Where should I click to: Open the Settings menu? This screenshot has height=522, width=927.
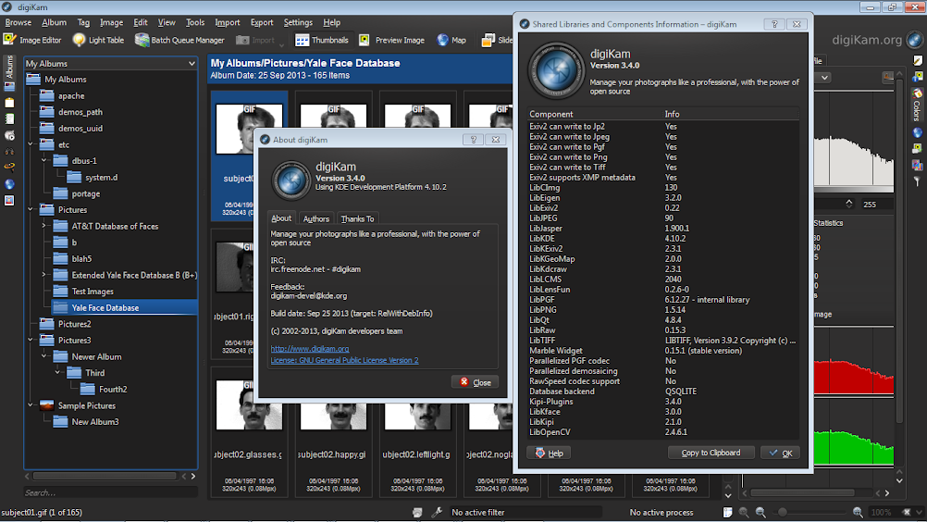298,22
